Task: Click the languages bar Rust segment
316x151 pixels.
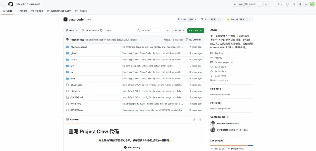Action: tap(229, 145)
